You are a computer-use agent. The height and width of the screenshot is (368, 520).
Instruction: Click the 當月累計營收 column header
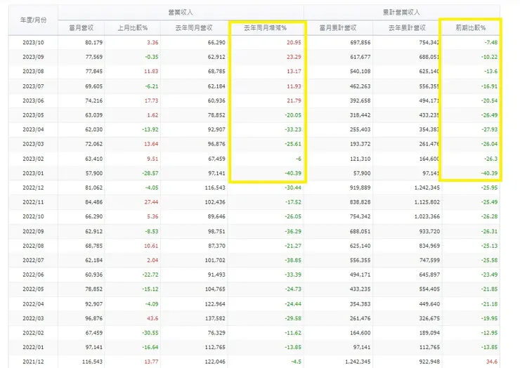tap(338, 28)
